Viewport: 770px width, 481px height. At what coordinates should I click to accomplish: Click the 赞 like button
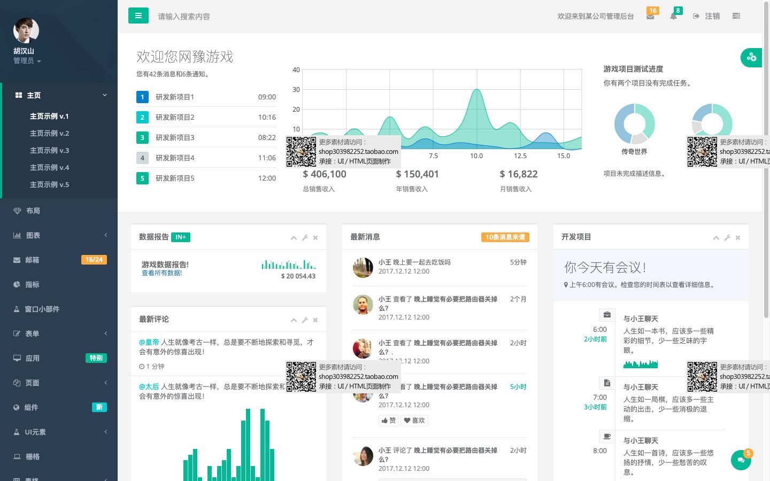[x=389, y=421]
